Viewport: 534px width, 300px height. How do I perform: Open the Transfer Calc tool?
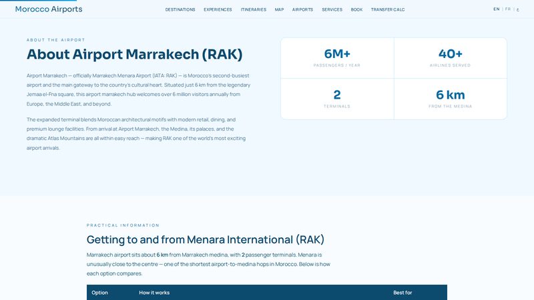pos(388,9)
